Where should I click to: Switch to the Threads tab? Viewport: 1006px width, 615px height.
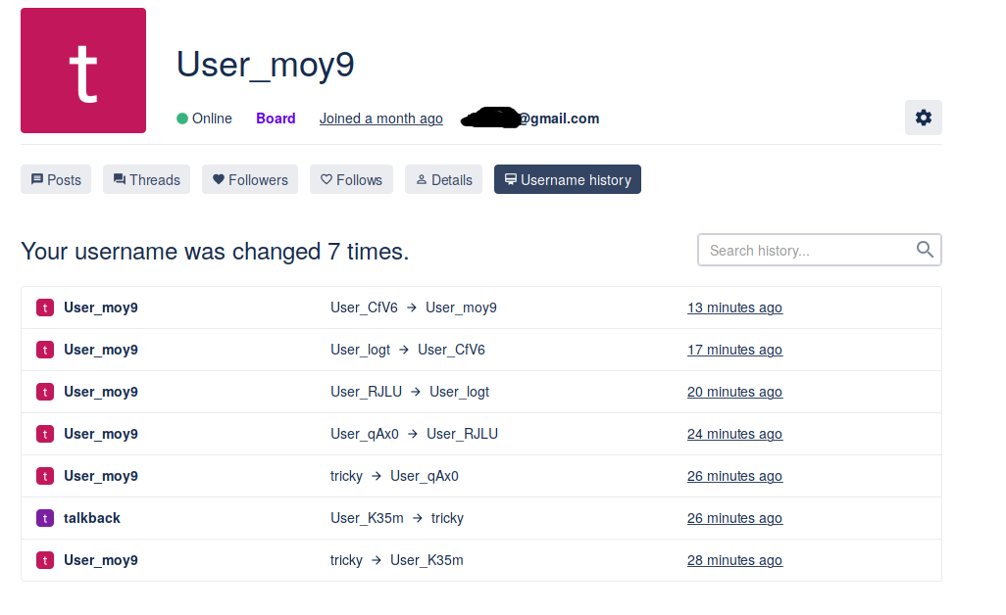coord(146,179)
